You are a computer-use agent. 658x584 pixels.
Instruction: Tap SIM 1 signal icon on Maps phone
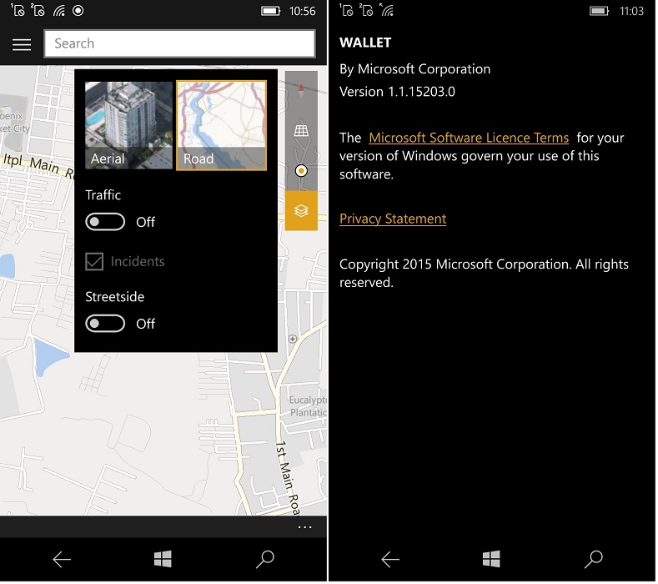(x=18, y=10)
